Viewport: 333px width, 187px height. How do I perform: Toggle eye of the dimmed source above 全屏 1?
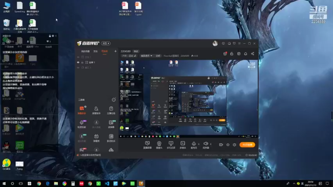[x=78, y=57]
